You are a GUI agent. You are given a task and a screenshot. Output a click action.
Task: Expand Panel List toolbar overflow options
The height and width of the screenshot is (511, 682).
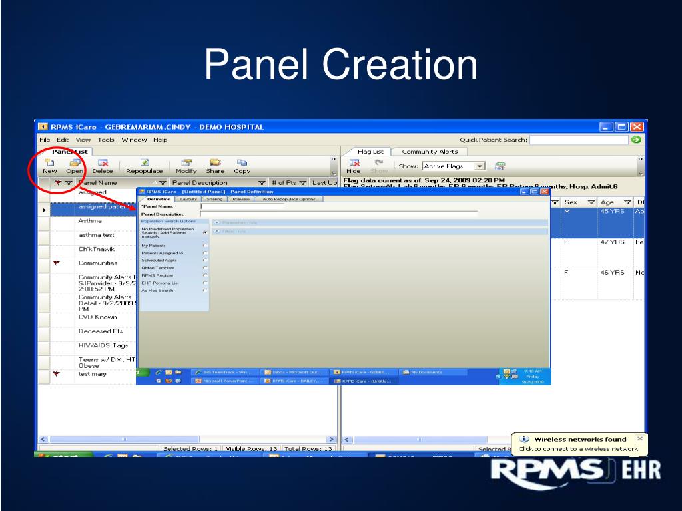(334, 173)
